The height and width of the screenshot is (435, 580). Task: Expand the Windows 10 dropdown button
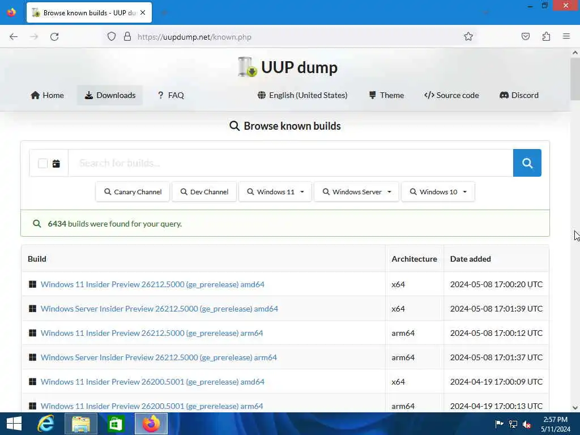pos(438,191)
